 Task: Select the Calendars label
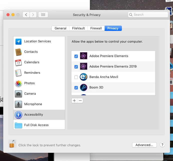click(x=32, y=62)
